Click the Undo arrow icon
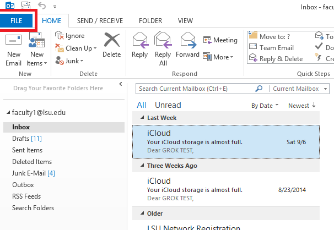Image resolution: width=334 pixels, height=230 pixels. point(42,6)
